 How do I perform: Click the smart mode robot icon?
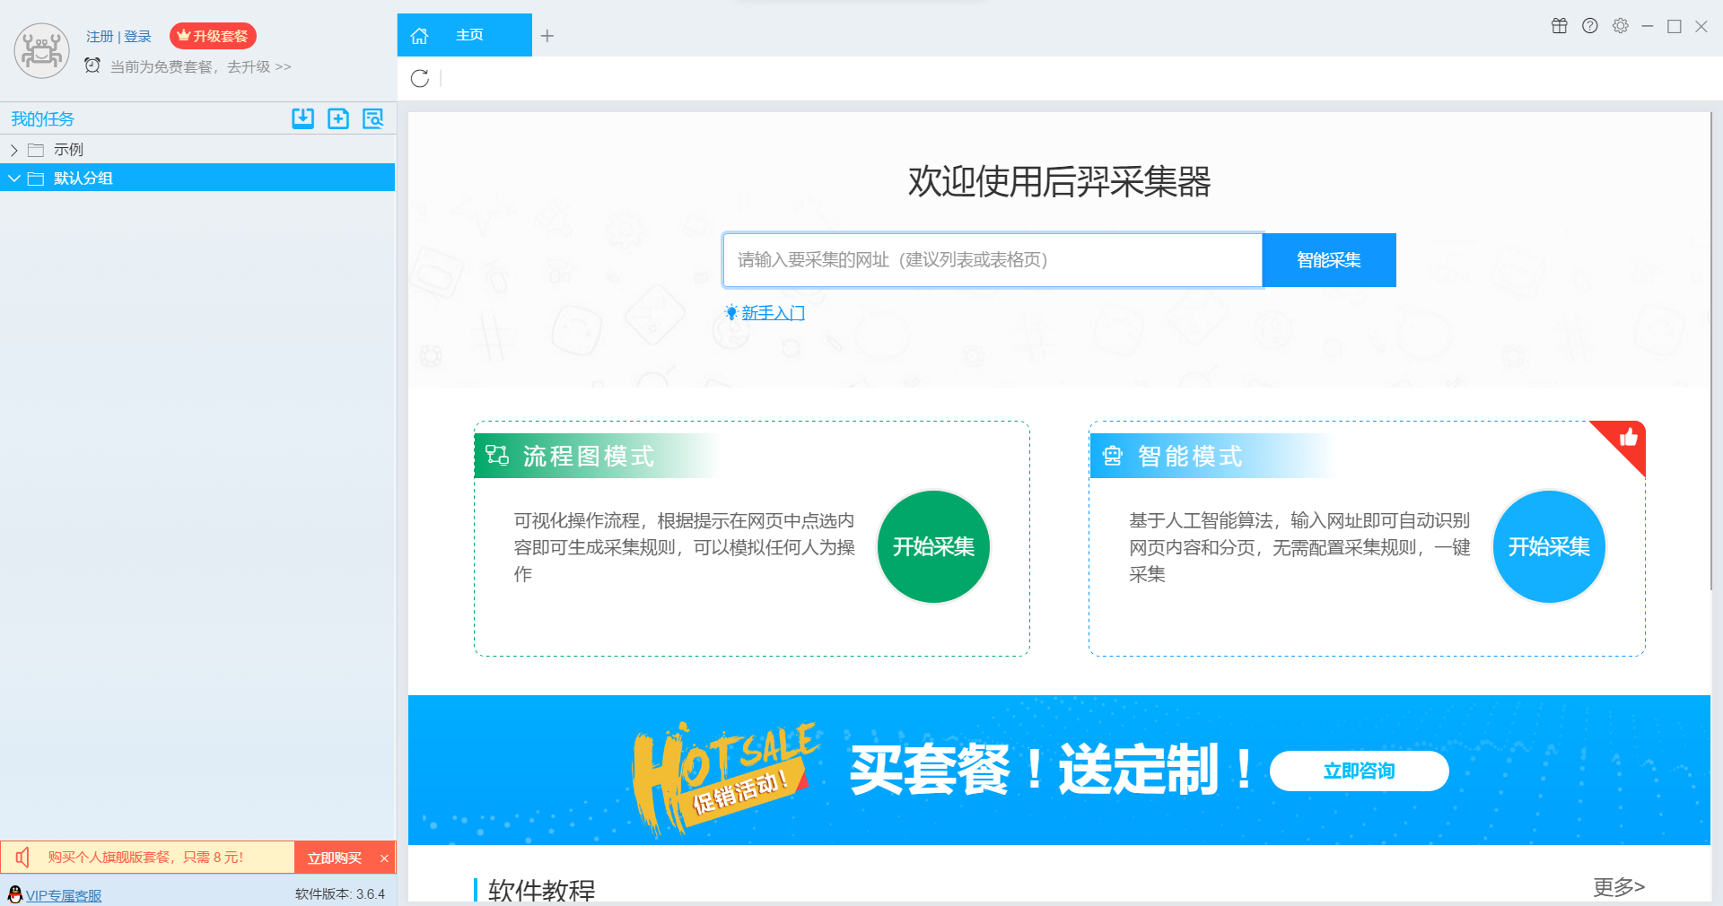click(x=1113, y=456)
